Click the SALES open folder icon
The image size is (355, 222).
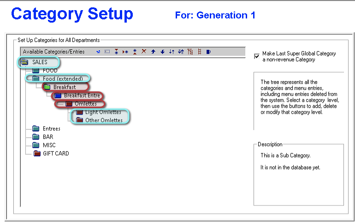click(x=24, y=62)
